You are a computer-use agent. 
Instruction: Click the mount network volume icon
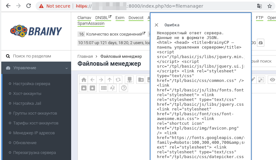[129, 80]
